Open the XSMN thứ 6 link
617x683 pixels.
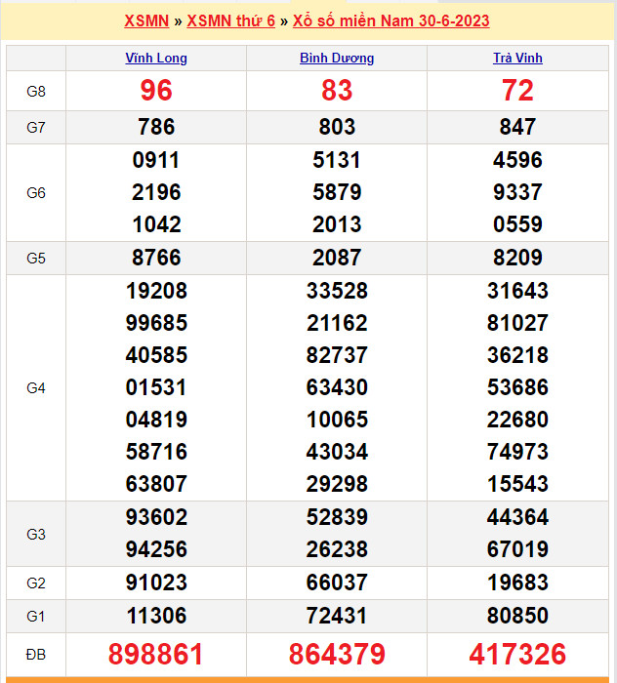[230, 20]
